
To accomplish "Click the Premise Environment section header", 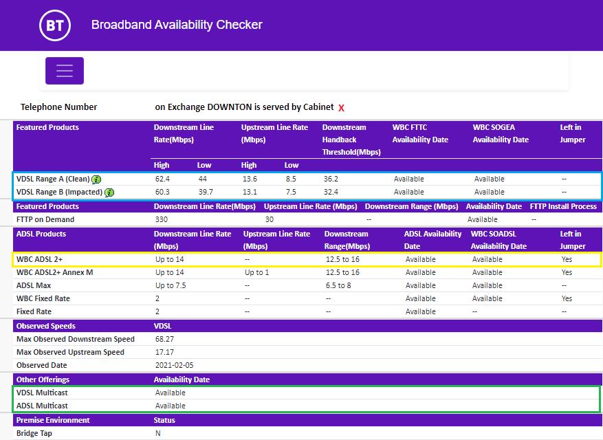I will 53,420.
